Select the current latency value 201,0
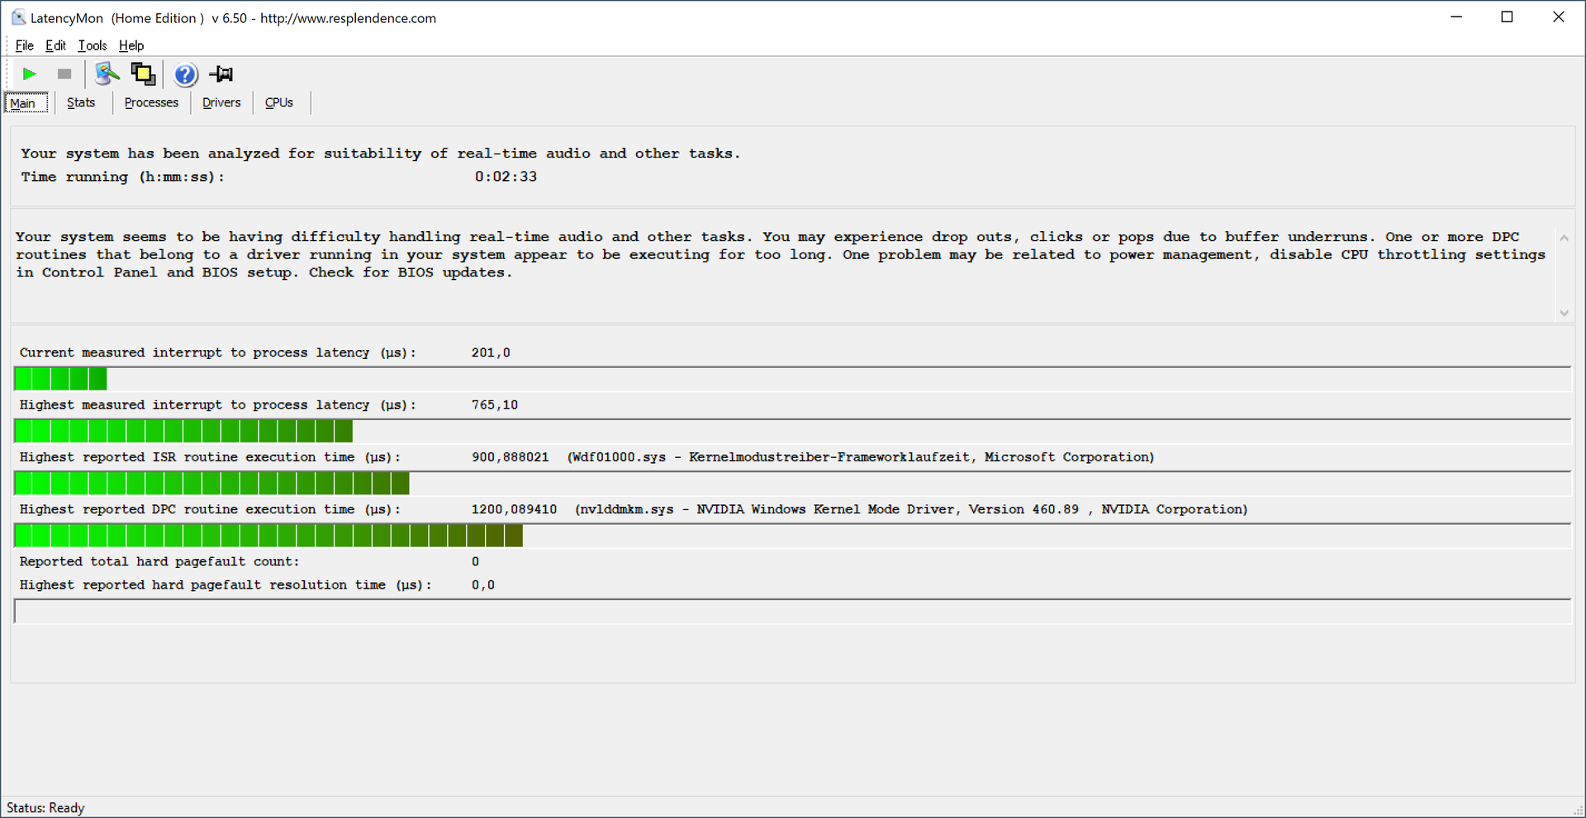1586x818 pixels. (x=491, y=352)
